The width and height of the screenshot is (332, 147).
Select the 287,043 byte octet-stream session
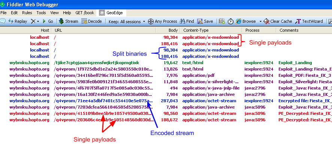pos(166,101)
